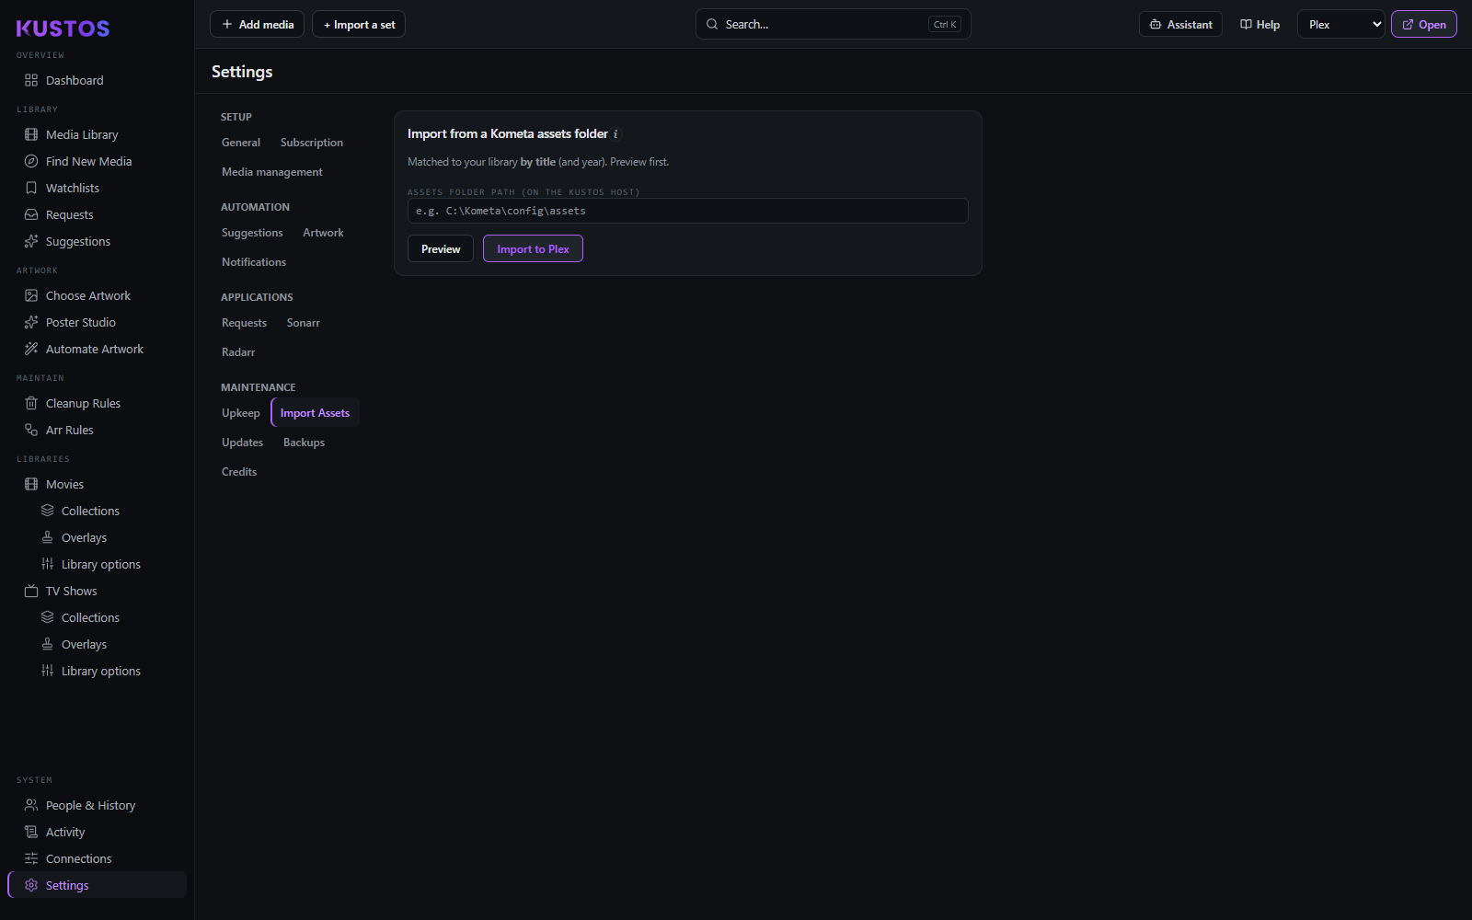Click the Connections sliders icon
This screenshot has height=920, width=1472.
[x=31, y=858]
